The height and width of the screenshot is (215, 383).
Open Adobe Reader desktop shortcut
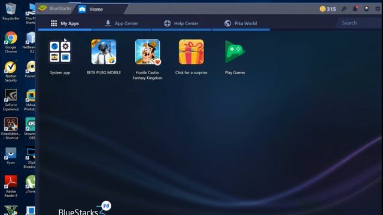(x=11, y=186)
